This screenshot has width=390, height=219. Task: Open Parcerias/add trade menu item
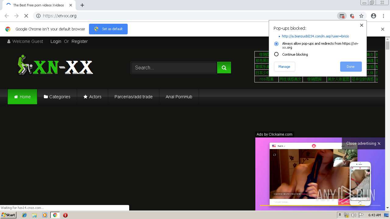[x=133, y=97]
